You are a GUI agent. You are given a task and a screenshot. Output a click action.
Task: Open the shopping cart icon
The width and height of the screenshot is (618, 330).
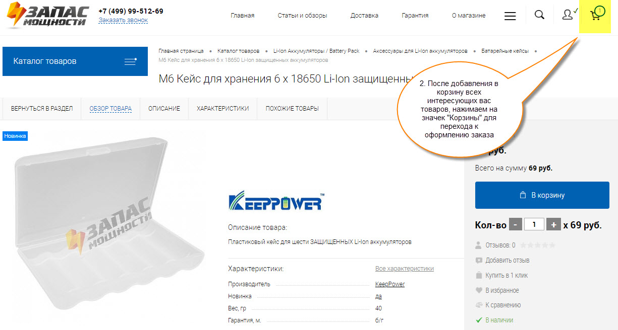tap(596, 15)
